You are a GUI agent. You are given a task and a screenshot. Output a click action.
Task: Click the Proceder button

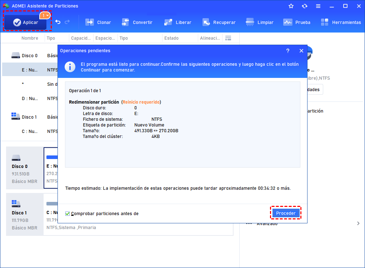pos(286,213)
